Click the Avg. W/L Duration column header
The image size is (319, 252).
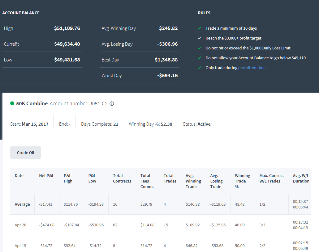[x=301, y=178]
